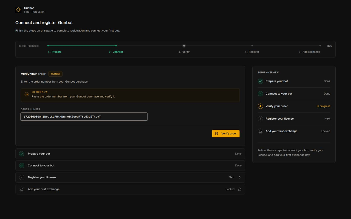Select step 2. Connect in progress bar
The image size is (351, 219).
[116, 52]
